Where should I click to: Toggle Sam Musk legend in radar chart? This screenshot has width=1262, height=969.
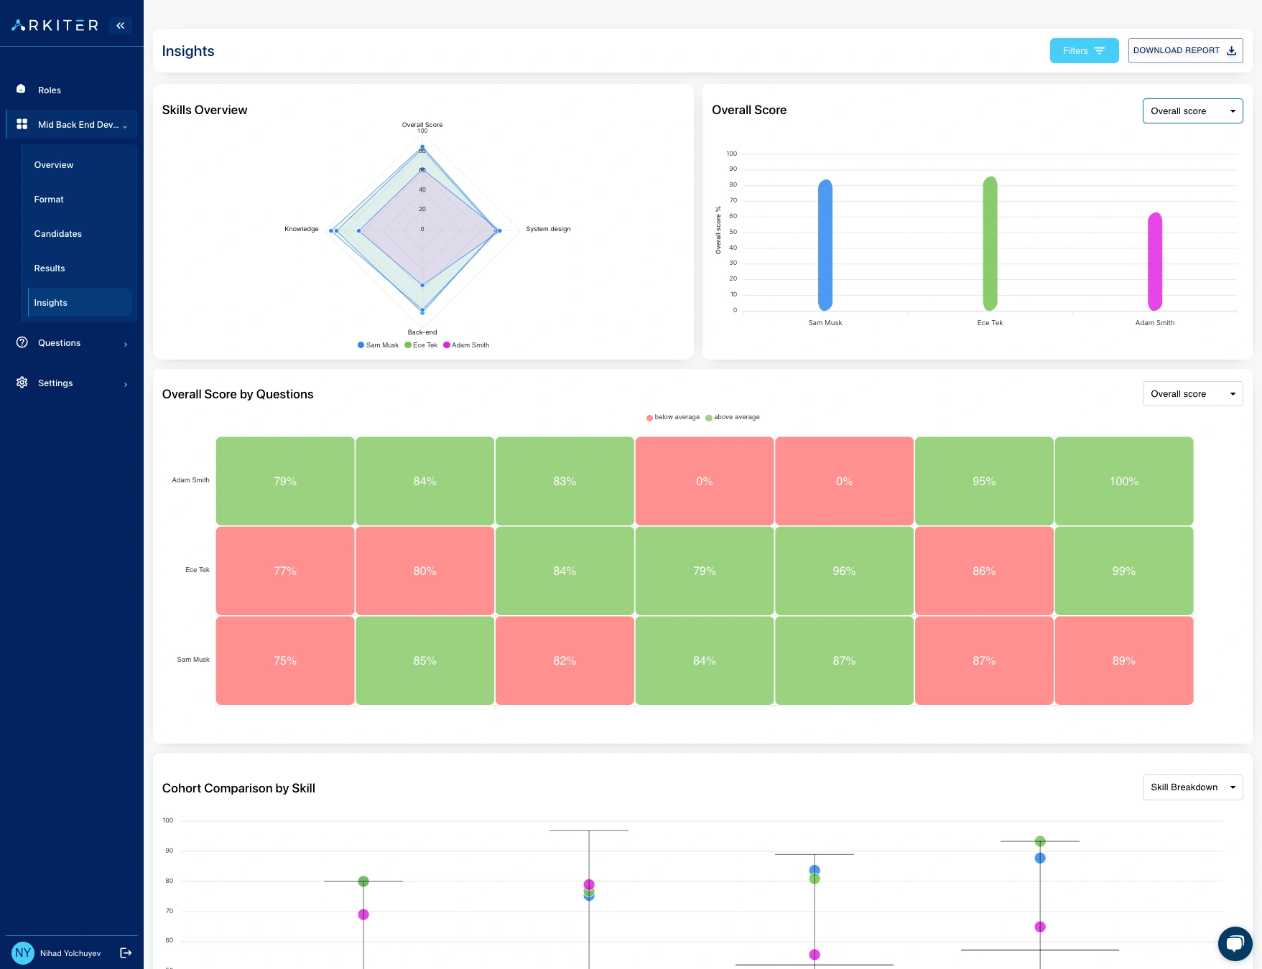point(378,345)
